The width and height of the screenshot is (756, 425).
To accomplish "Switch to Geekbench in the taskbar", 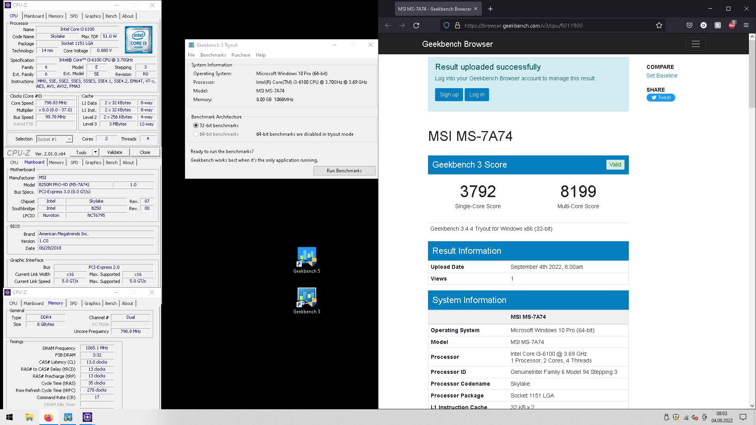I will [68, 417].
